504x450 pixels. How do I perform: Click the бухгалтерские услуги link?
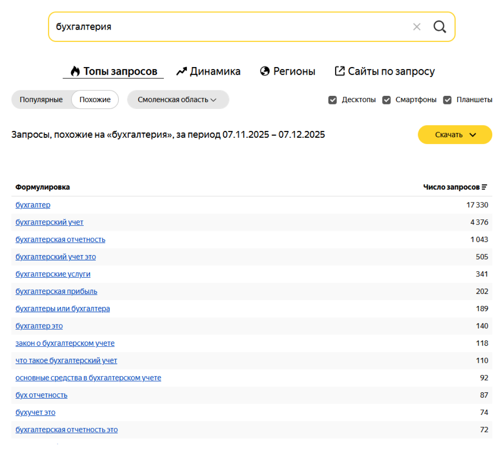[x=53, y=274]
